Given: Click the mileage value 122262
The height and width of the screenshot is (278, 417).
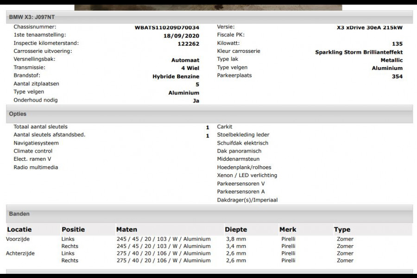Looking at the screenshot, I should 188,44.
